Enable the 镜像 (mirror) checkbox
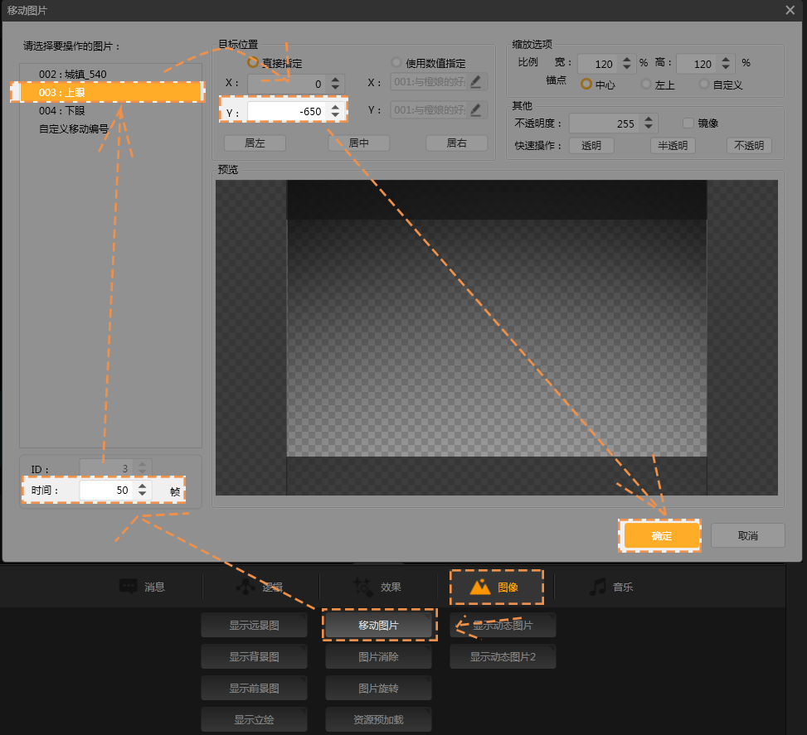Screen dimensions: 807x735 point(688,123)
